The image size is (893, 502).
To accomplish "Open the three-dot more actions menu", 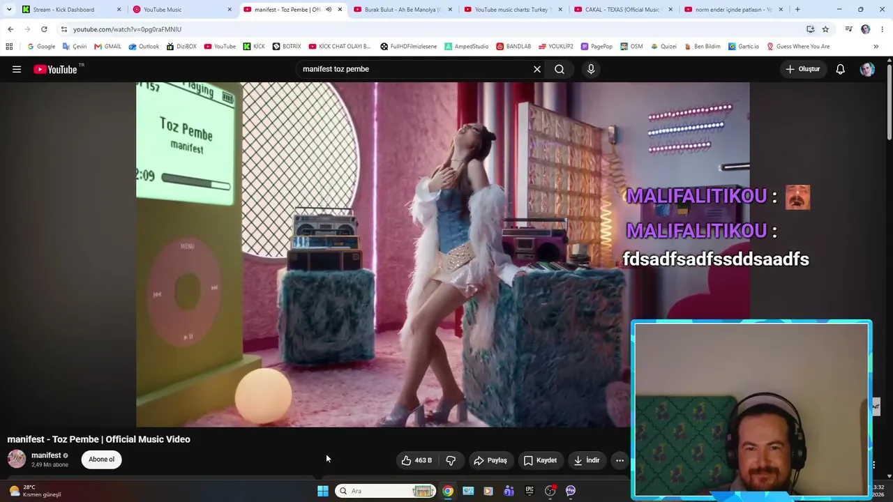I will (620, 460).
